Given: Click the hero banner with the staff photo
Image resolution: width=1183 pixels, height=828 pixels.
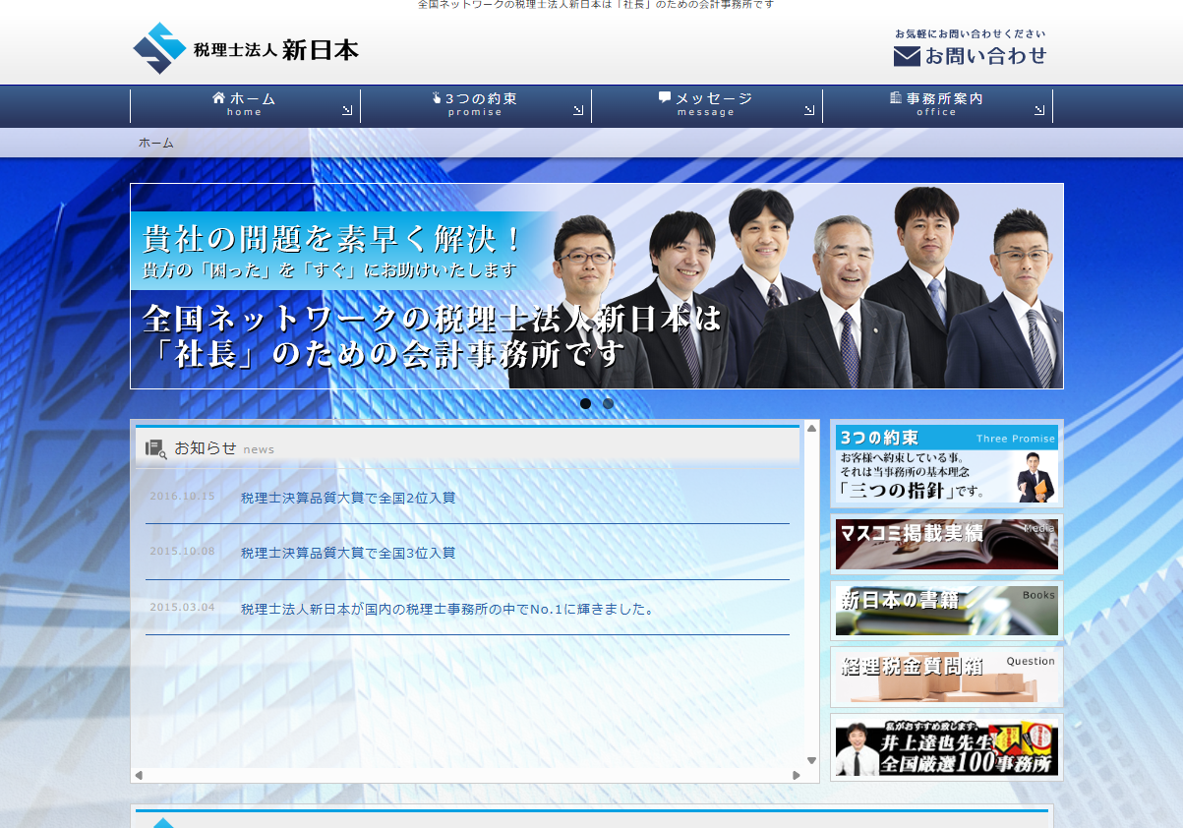Looking at the screenshot, I should click(597, 286).
